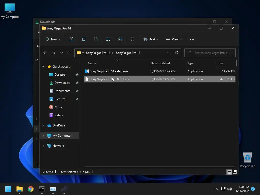Select Documents in navigation pane

coord(62,91)
